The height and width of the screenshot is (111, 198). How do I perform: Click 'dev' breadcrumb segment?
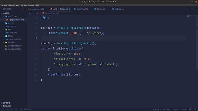31,13
